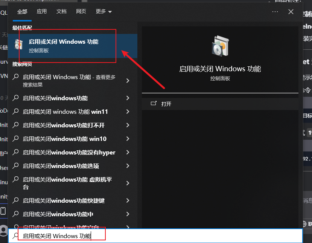Click magnifier icon in the search box

(15, 235)
